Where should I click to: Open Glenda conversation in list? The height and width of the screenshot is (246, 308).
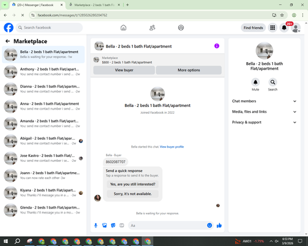pyautogui.click(x=43, y=210)
